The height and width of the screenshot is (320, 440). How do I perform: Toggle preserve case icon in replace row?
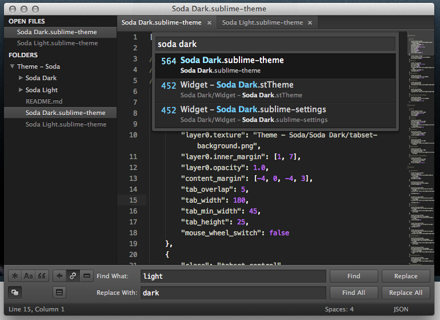click(x=15, y=293)
